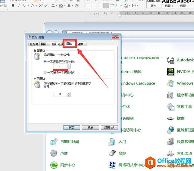Apply distributed alignment
Screen dimensions: 194x171
[112, 5]
